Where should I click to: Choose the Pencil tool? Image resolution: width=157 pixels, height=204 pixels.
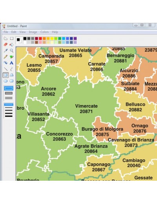click(5, 57)
